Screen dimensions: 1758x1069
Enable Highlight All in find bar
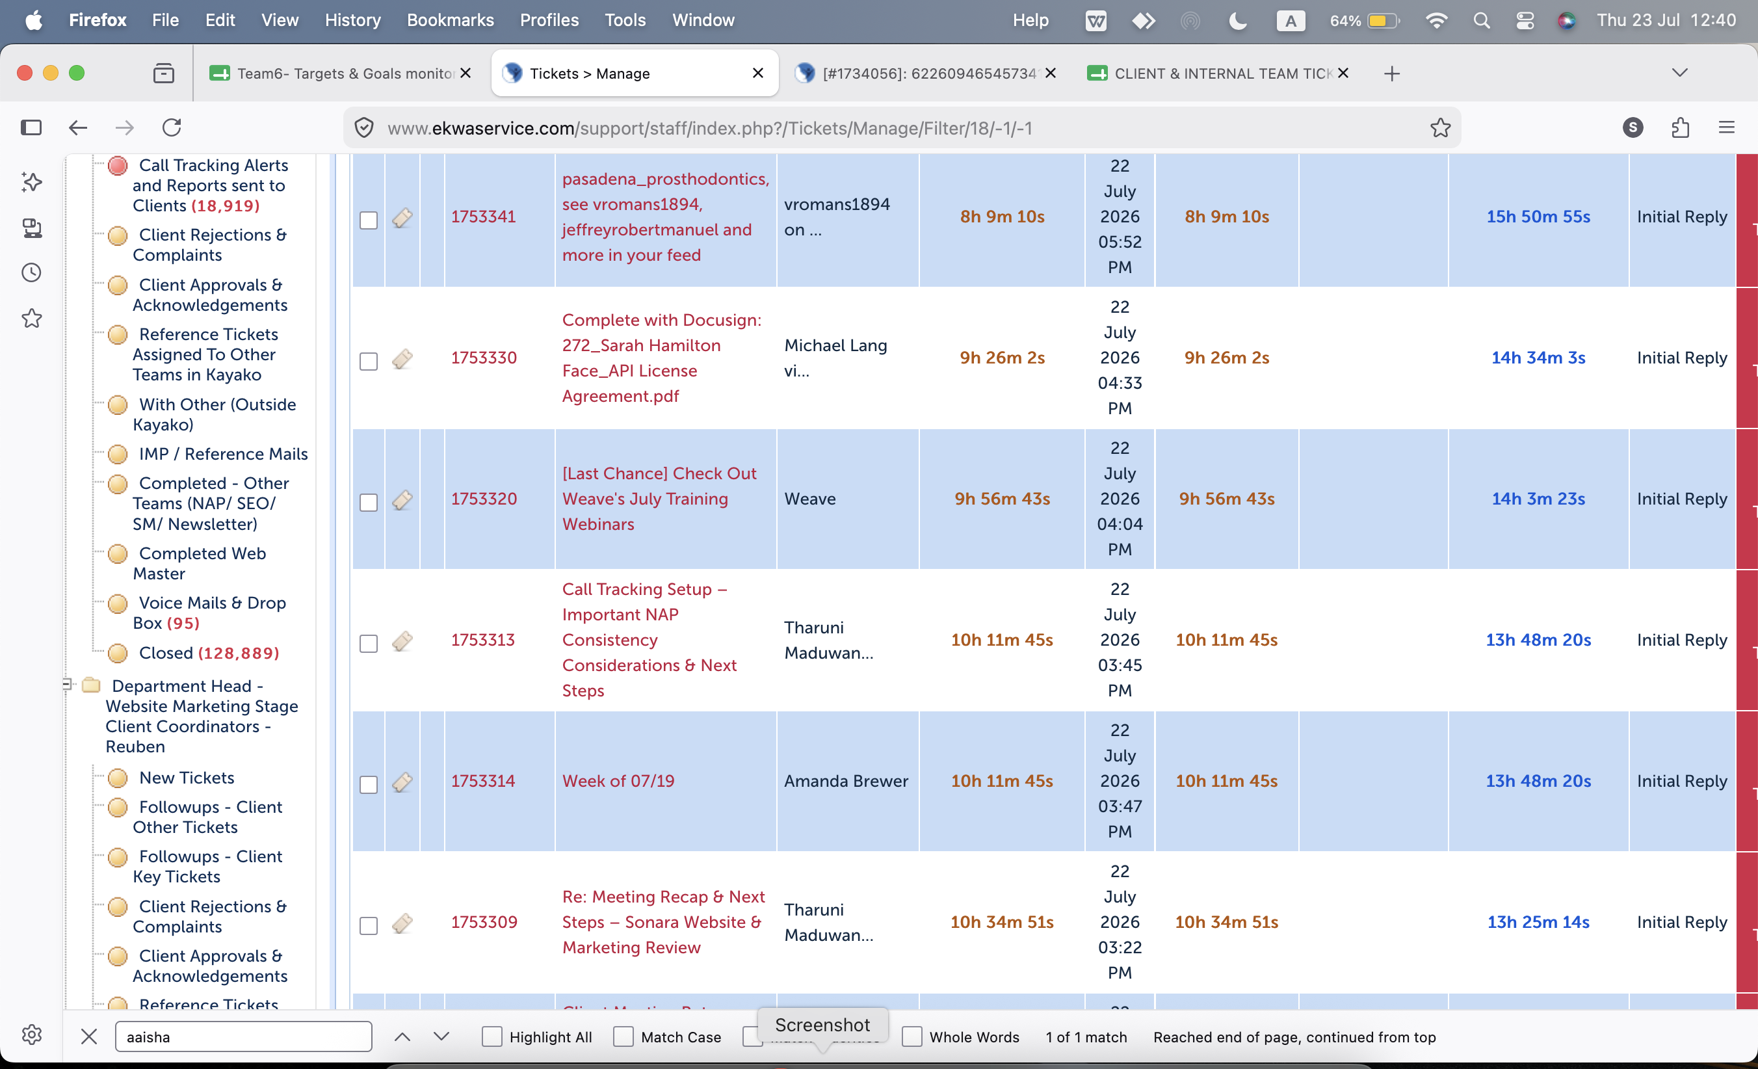tap(492, 1037)
